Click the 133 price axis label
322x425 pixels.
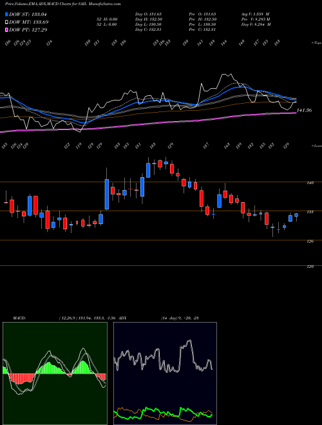tap(310, 212)
